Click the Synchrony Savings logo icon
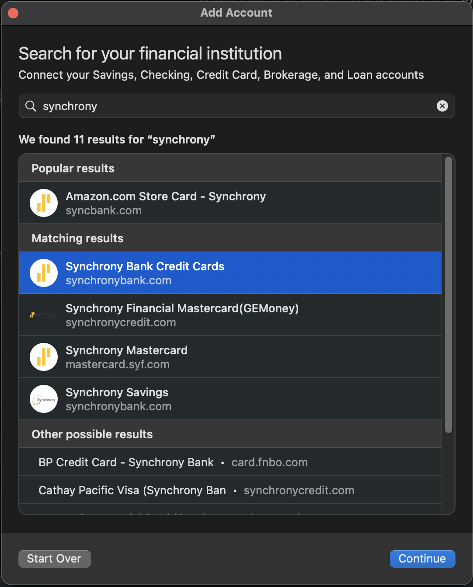 44,399
